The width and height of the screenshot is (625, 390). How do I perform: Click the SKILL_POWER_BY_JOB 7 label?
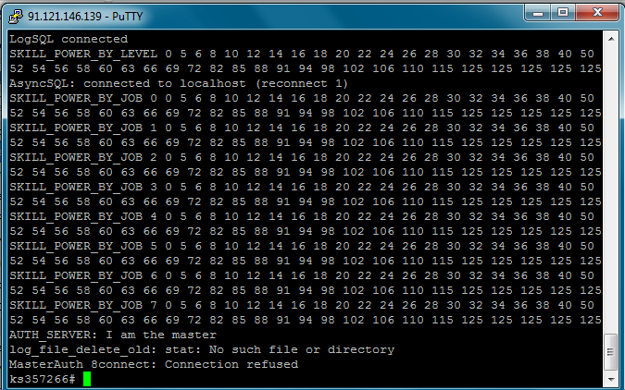(83, 305)
